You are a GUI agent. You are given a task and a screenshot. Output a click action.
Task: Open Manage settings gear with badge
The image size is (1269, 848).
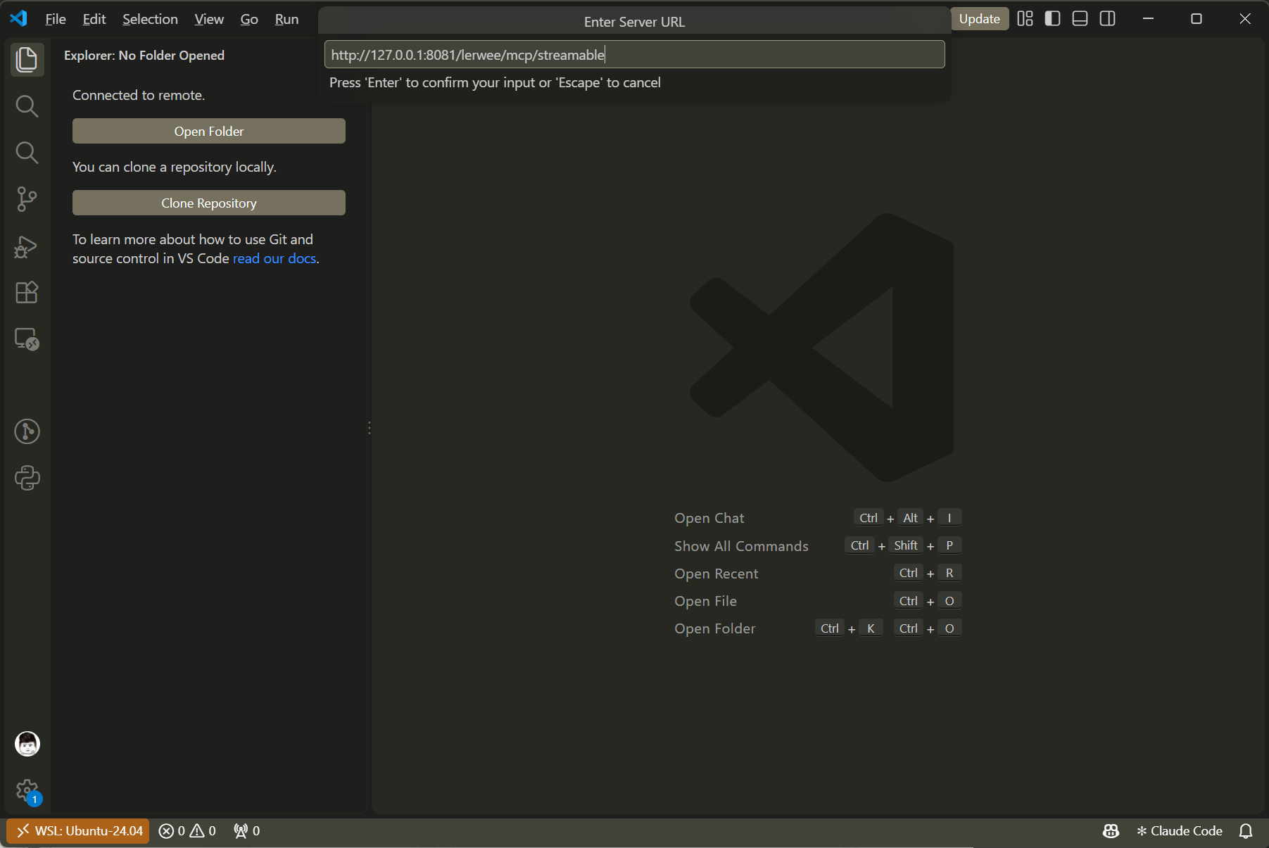27,791
